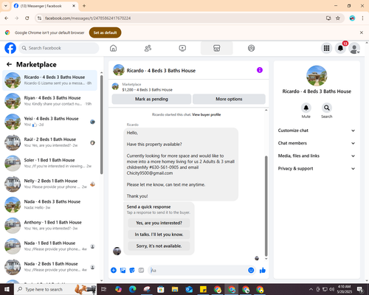Search in conversation magnifier icon
Viewport: 369px width, 295px height.
pos(327,108)
